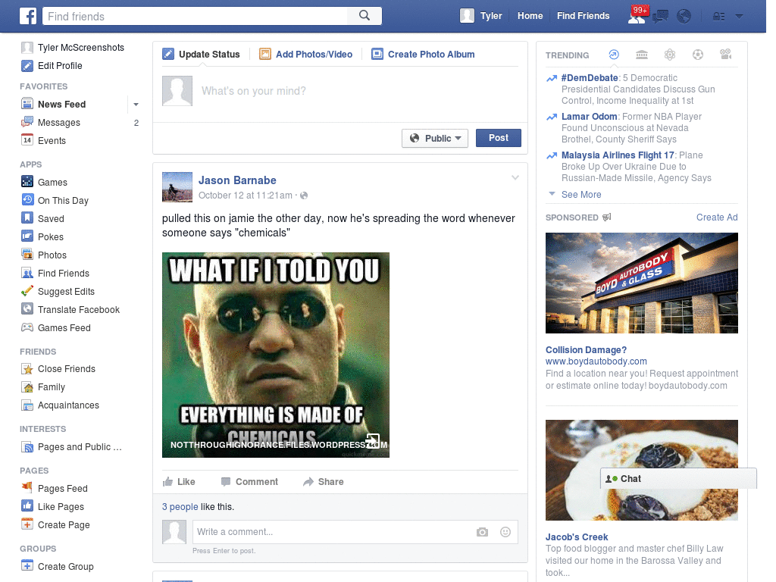Click the Facebook logo icon

tap(28, 17)
